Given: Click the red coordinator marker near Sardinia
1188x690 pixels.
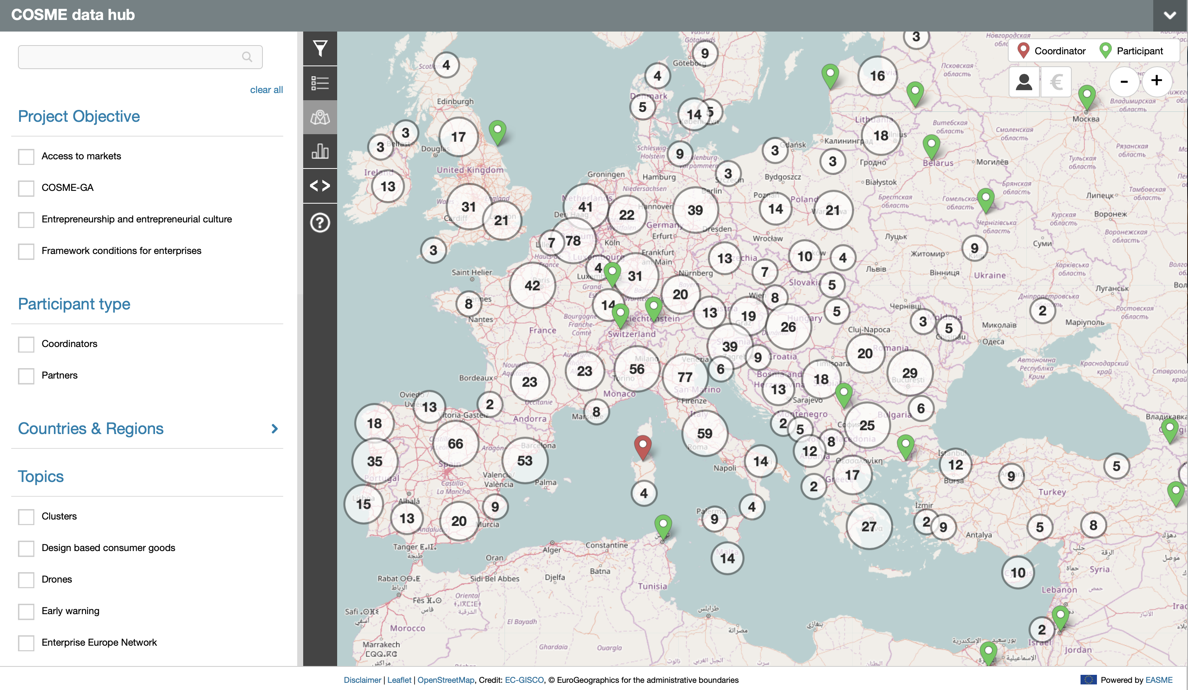Looking at the screenshot, I should [643, 445].
